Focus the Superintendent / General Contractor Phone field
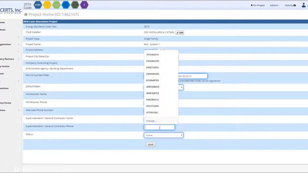 tap(159, 127)
